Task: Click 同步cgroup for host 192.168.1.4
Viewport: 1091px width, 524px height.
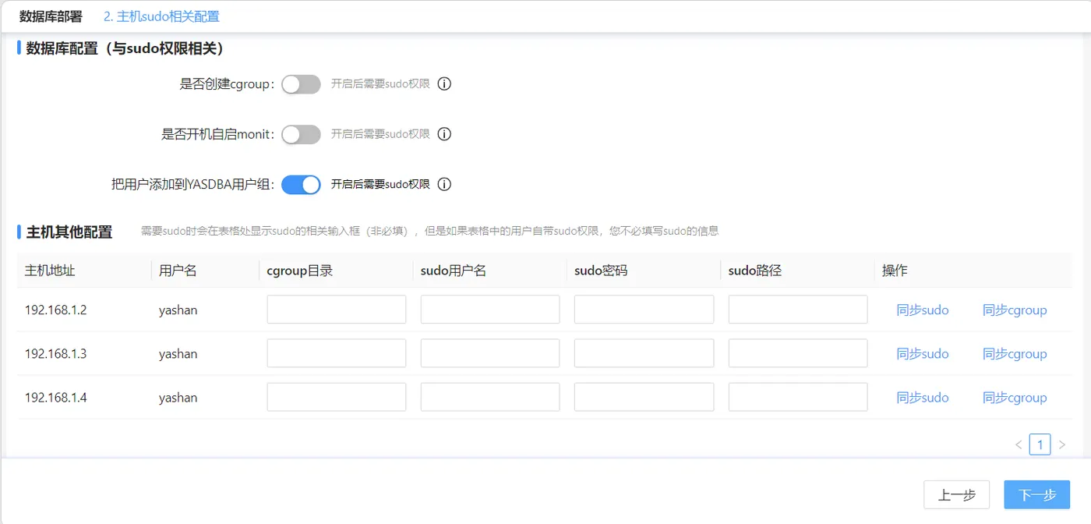Action: 1015,397
